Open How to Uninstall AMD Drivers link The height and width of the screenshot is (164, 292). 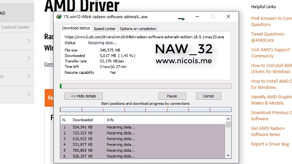coord(271,68)
